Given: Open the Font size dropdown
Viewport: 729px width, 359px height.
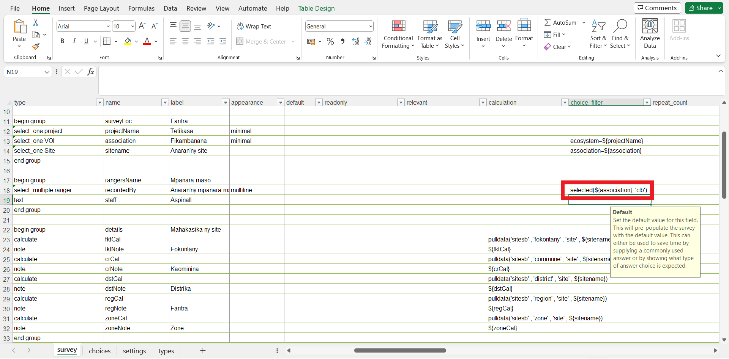Looking at the screenshot, I should click(132, 26).
